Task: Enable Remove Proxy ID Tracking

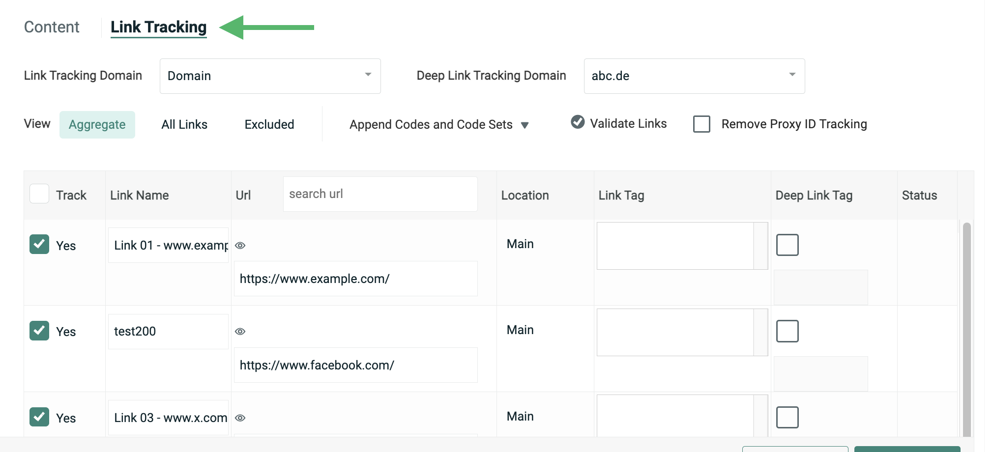Action: (x=701, y=124)
